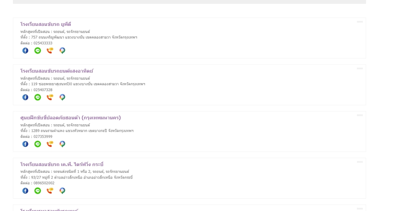Open the โรงเรียนสอนขับรถ ยูพีดี title link
Screen dimensions: 399x211
(46, 24)
